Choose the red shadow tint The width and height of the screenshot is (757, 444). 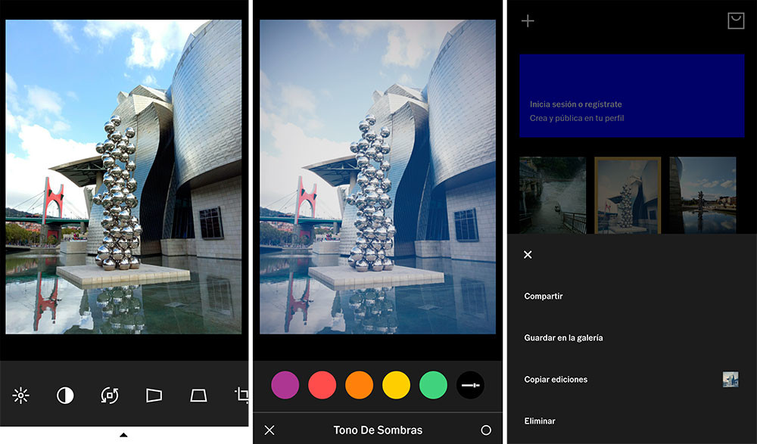[x=322, y=385]
